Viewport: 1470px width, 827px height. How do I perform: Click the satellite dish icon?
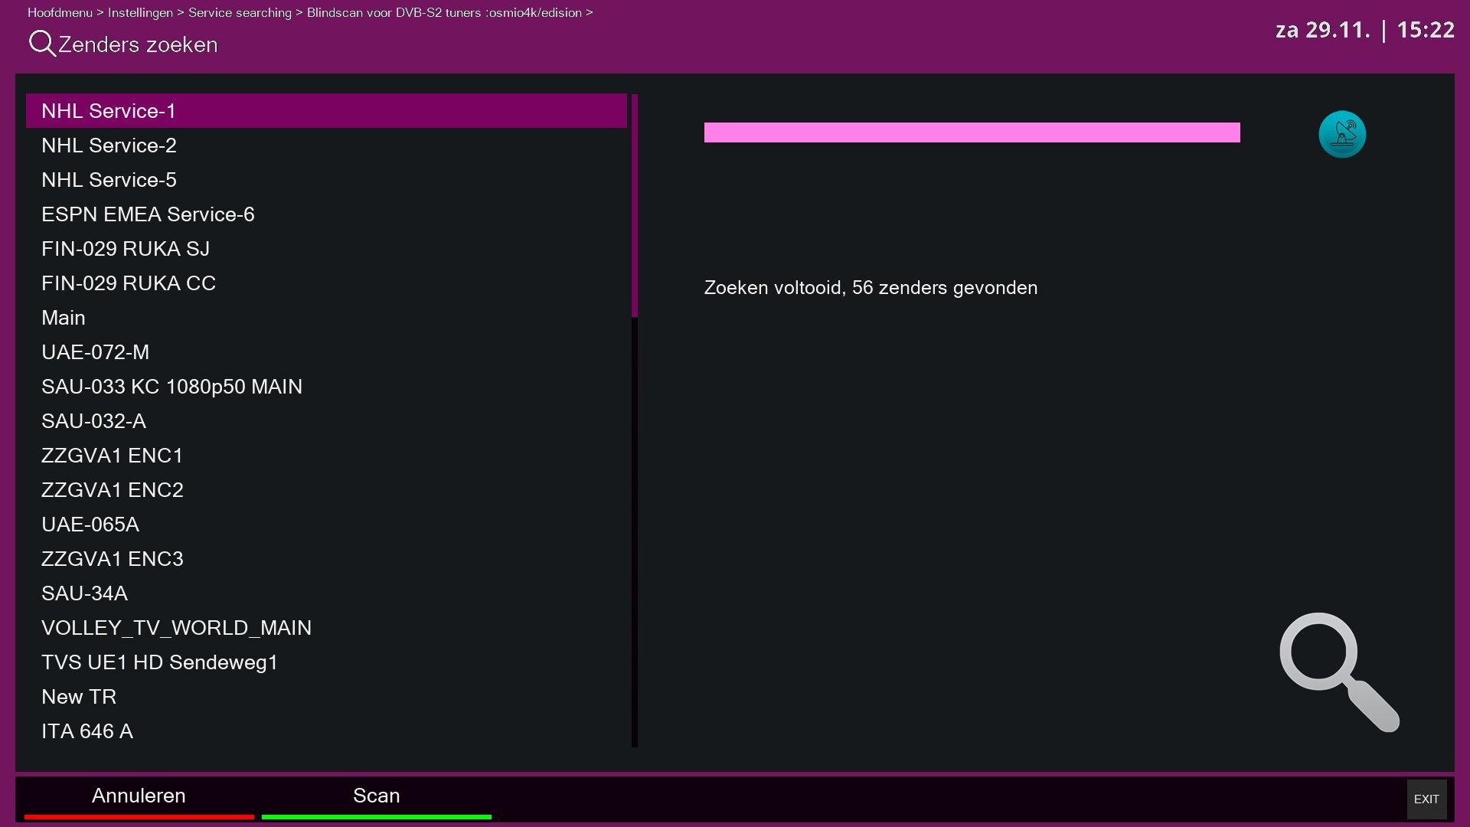pyautogui.click(x=1341, y=135)
